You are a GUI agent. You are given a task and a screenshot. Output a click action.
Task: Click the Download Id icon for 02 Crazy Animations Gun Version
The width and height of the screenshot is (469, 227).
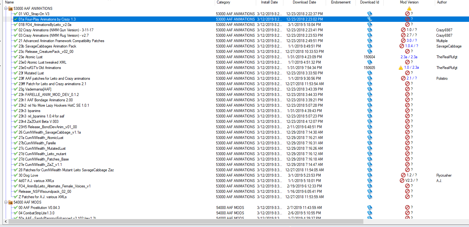coord(369,30)
